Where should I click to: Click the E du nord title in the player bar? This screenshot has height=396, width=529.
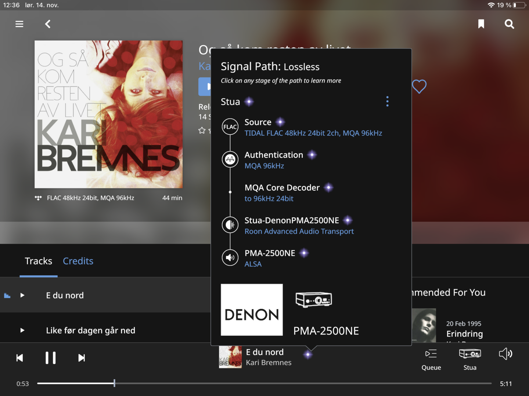(x=264, y=352)
